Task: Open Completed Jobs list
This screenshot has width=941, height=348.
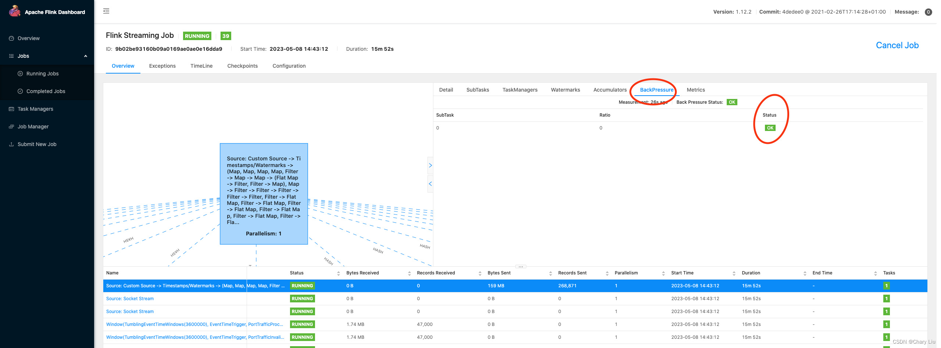Action: 46,91
